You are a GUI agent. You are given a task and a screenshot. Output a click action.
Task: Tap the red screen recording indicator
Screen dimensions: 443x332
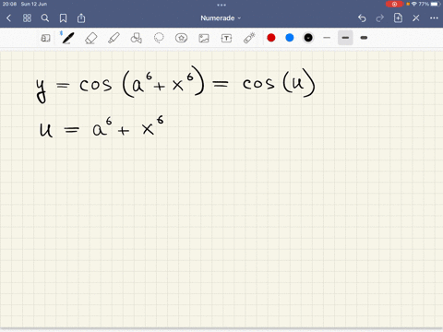(x=394, y=4)
